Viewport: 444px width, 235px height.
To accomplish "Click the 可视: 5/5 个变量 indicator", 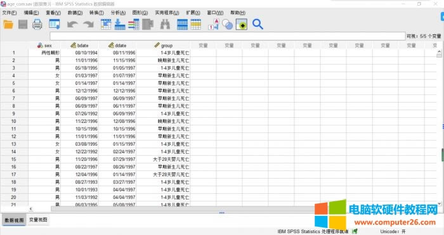I will [424, 36].
